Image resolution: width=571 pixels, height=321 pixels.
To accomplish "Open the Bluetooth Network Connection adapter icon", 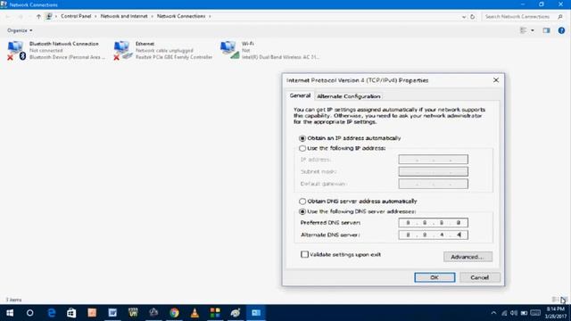I will tap(16, 50).
